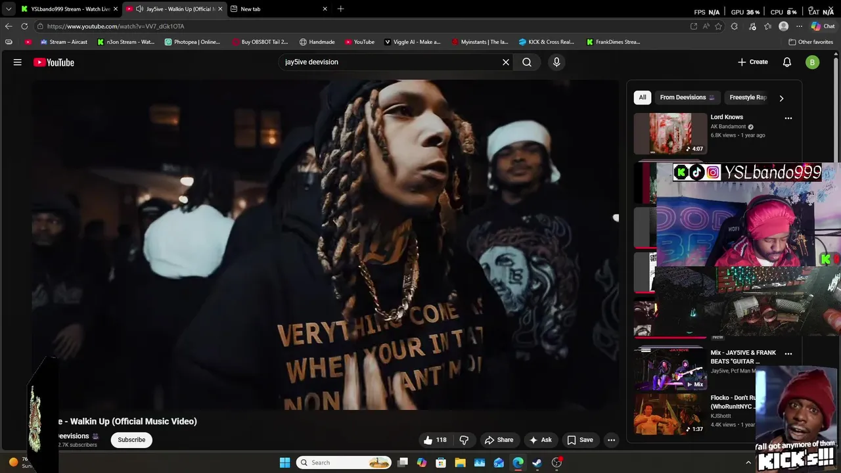Open browser profile avatar

[783, 26]
